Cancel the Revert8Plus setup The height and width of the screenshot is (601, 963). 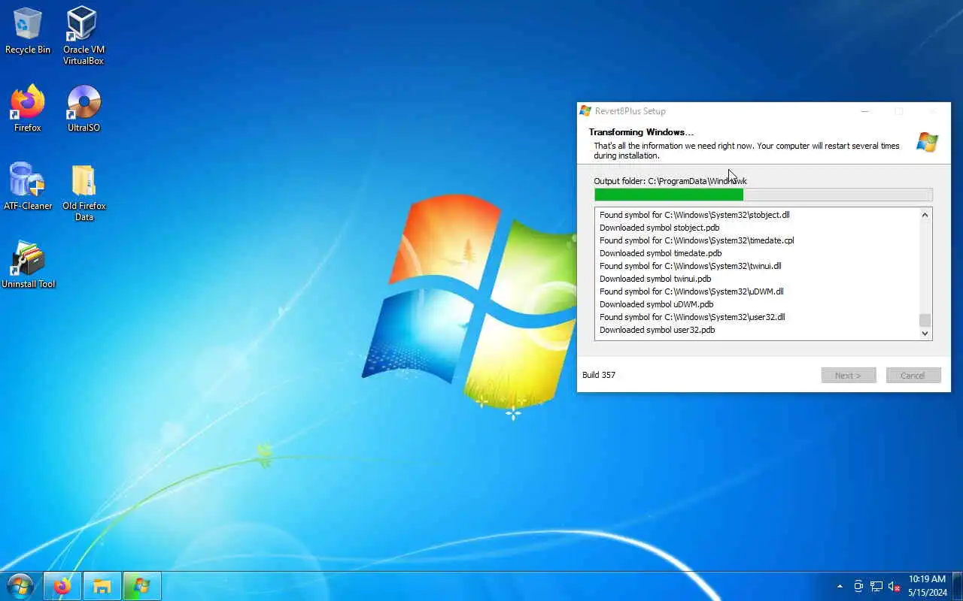[913, 375]
